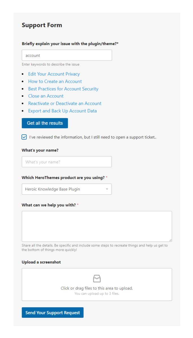Image resolution: width=193 pixels, height=338 pixels.
Task: Click the issue keywords search field
Action: point(66,55)
